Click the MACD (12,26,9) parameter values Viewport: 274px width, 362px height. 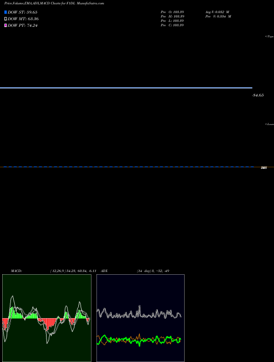73,271
